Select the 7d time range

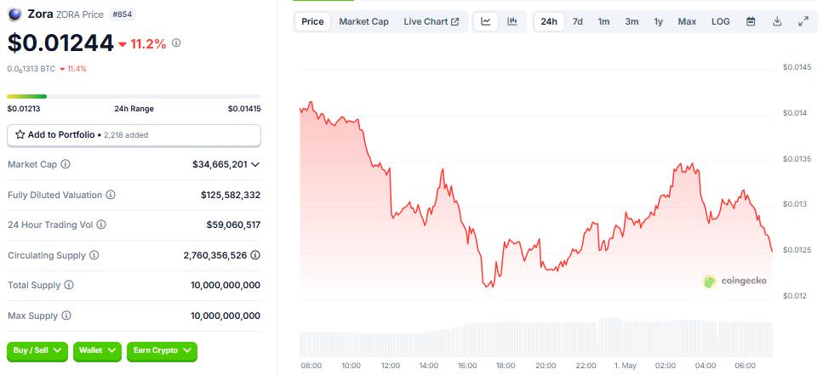pyautogui.click(x=577, y=21)
